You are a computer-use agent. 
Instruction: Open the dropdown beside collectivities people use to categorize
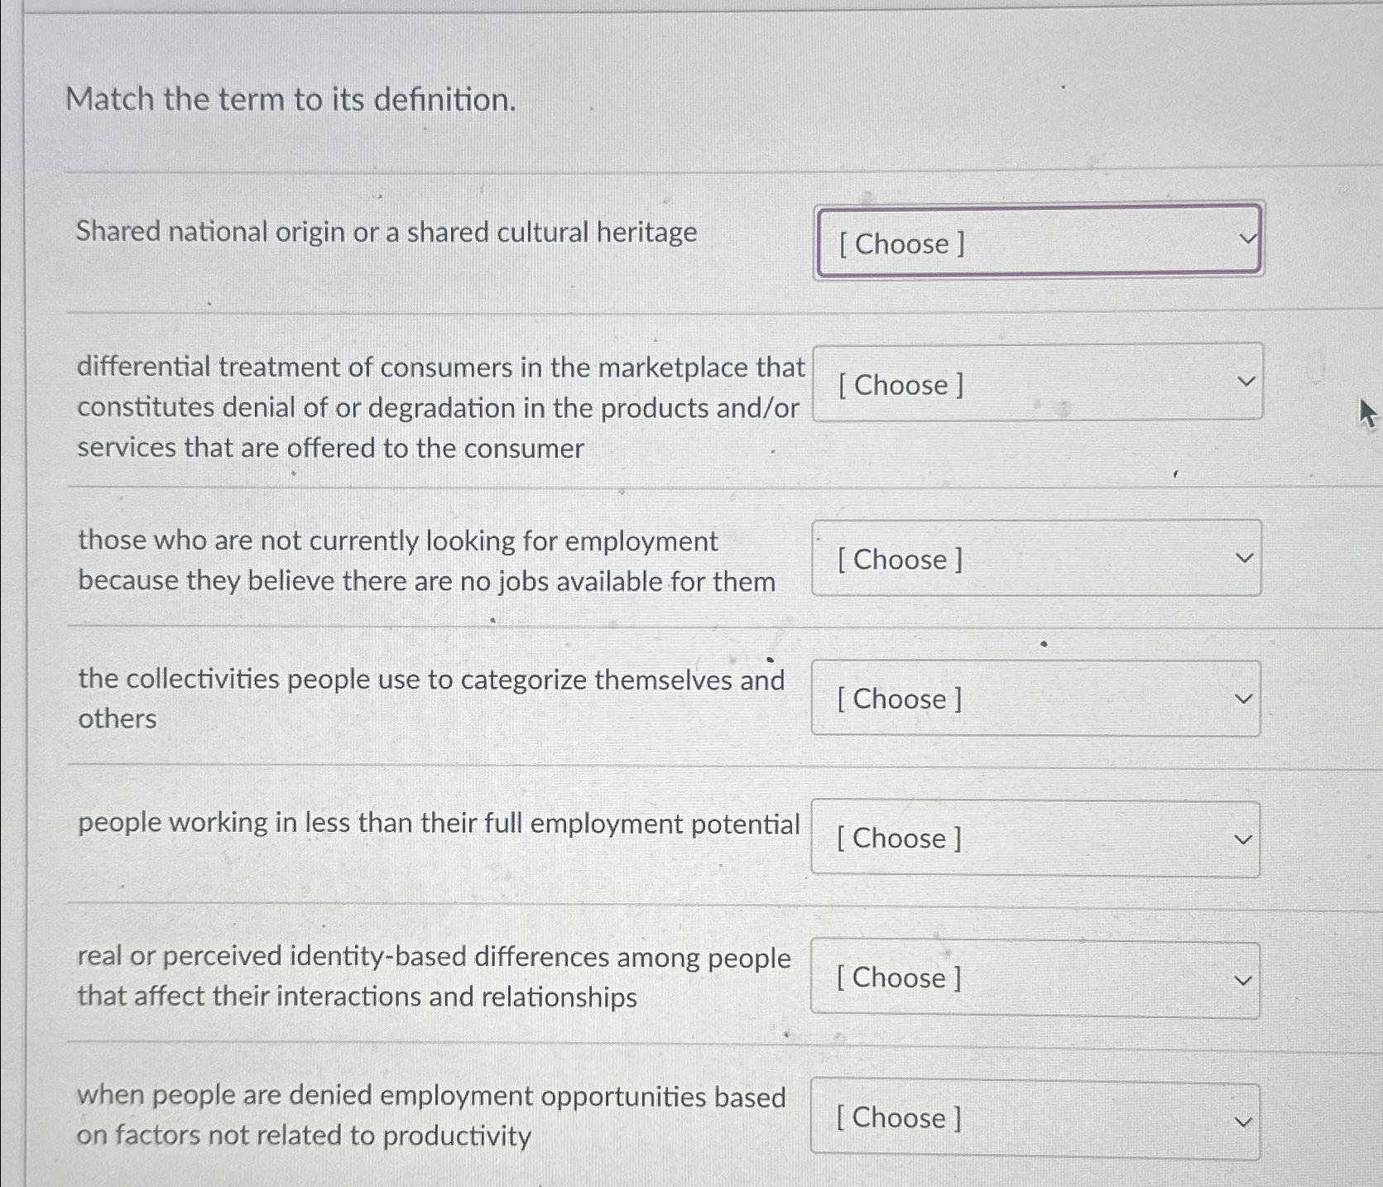click(1035, 699)
